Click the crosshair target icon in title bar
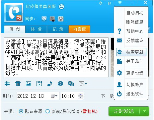Viewport: 154px width, 120px height. (x=101, y=3)
